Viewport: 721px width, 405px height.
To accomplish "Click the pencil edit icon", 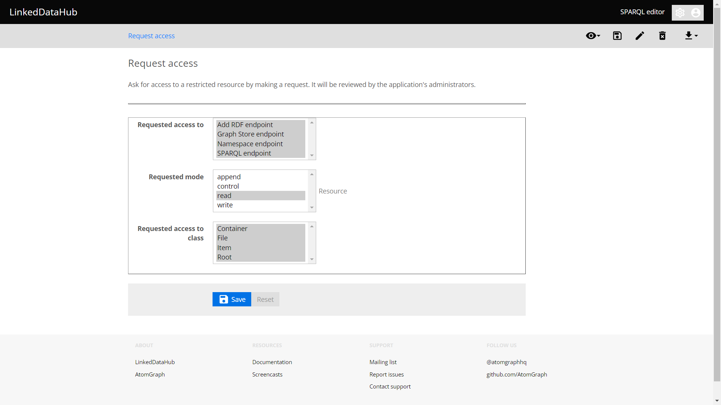I will click(x=640, y=36).
